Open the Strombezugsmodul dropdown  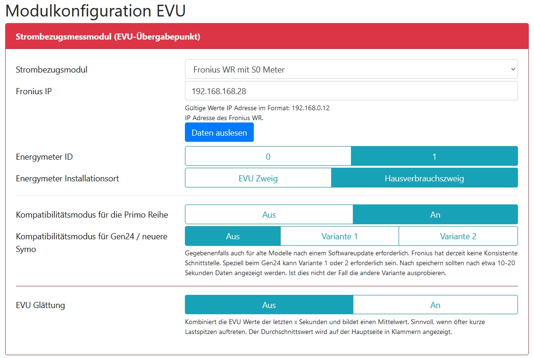[351, 69]
